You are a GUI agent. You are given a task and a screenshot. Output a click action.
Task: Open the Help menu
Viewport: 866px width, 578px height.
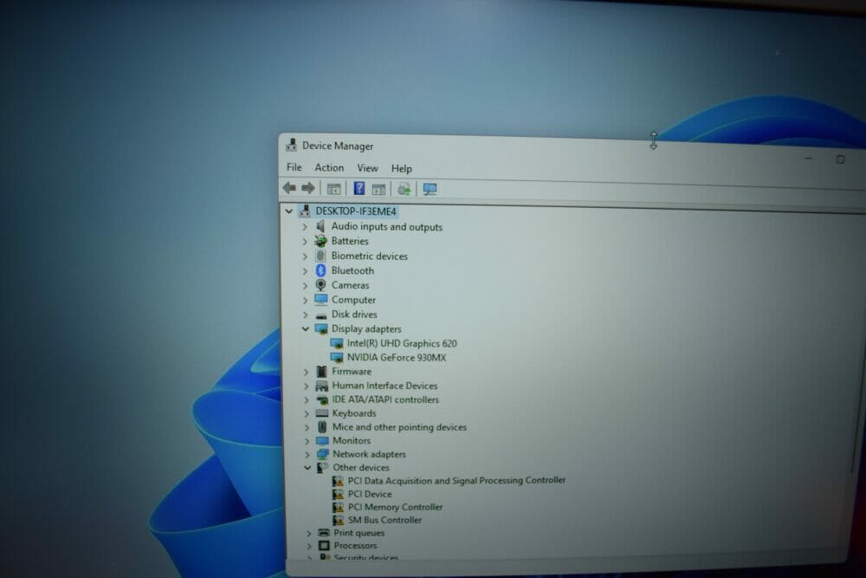pyautogui.click(x=402, y=168)
